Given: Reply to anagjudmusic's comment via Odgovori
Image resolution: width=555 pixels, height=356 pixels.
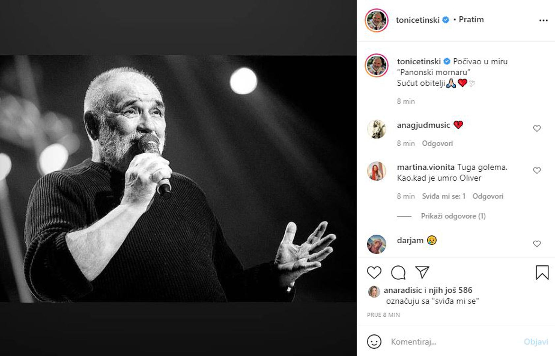Looking at the screenshot, I should click(437, 143).
